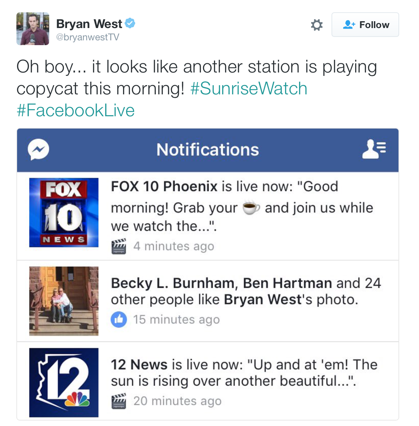Open the couple on steps photo thumbnail
Viewport: 419px width, 426px height.
pos(64,301)
